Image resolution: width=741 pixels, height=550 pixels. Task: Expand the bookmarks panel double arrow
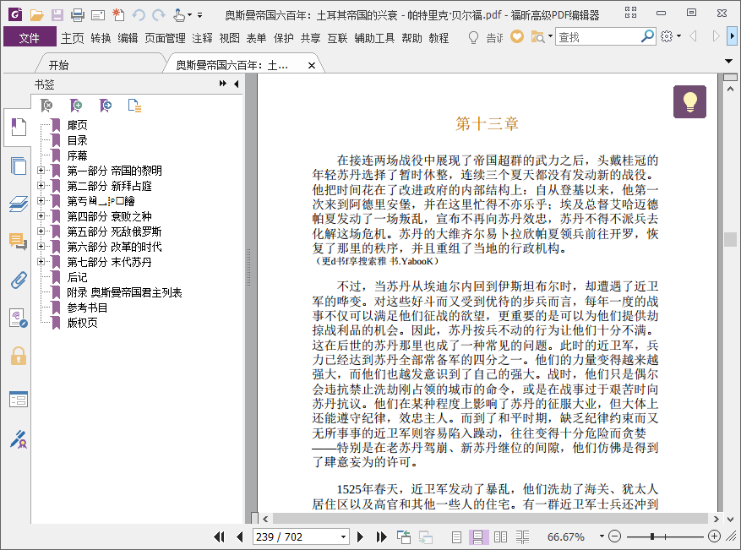pyautogui.click(x=222, y=84)
